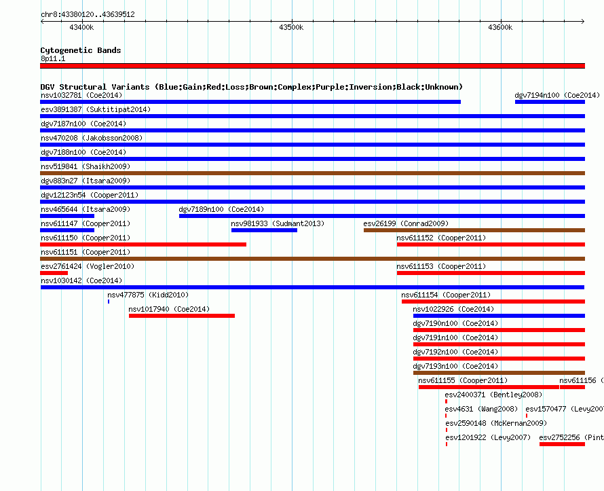The image size is (604, 491).
Task: Open nsv981933 (Sudmant2013) variant label
Action: (278, 223)
